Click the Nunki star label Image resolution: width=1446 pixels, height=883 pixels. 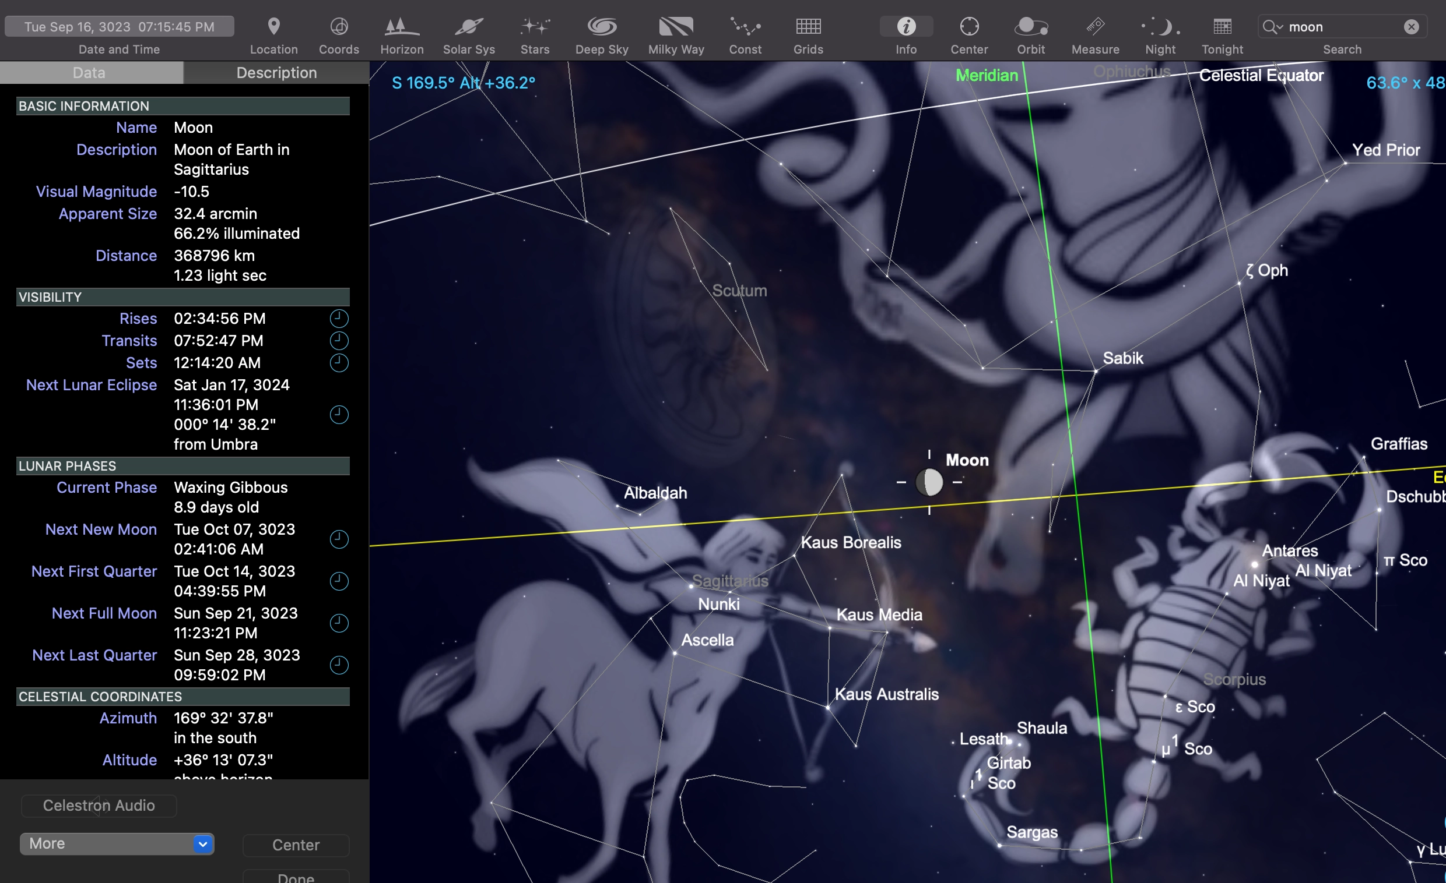pyautogui.click(x=718, y=605)
